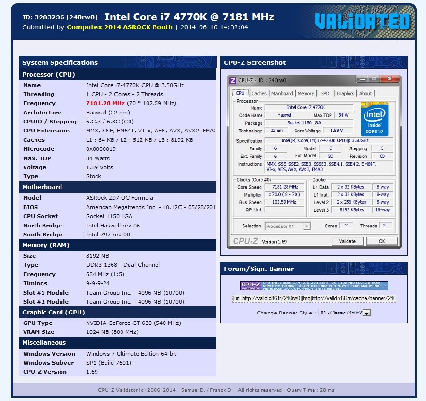426x401 pixels.
Task: Click the Miscellaneous section header
Action: (x=117, y=342)
